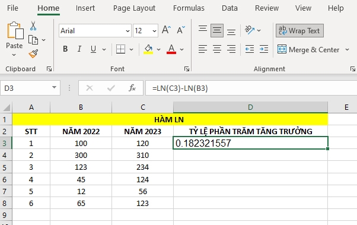Toggle Italic formatting
The image size is (357, 225).
click(79, 49)
